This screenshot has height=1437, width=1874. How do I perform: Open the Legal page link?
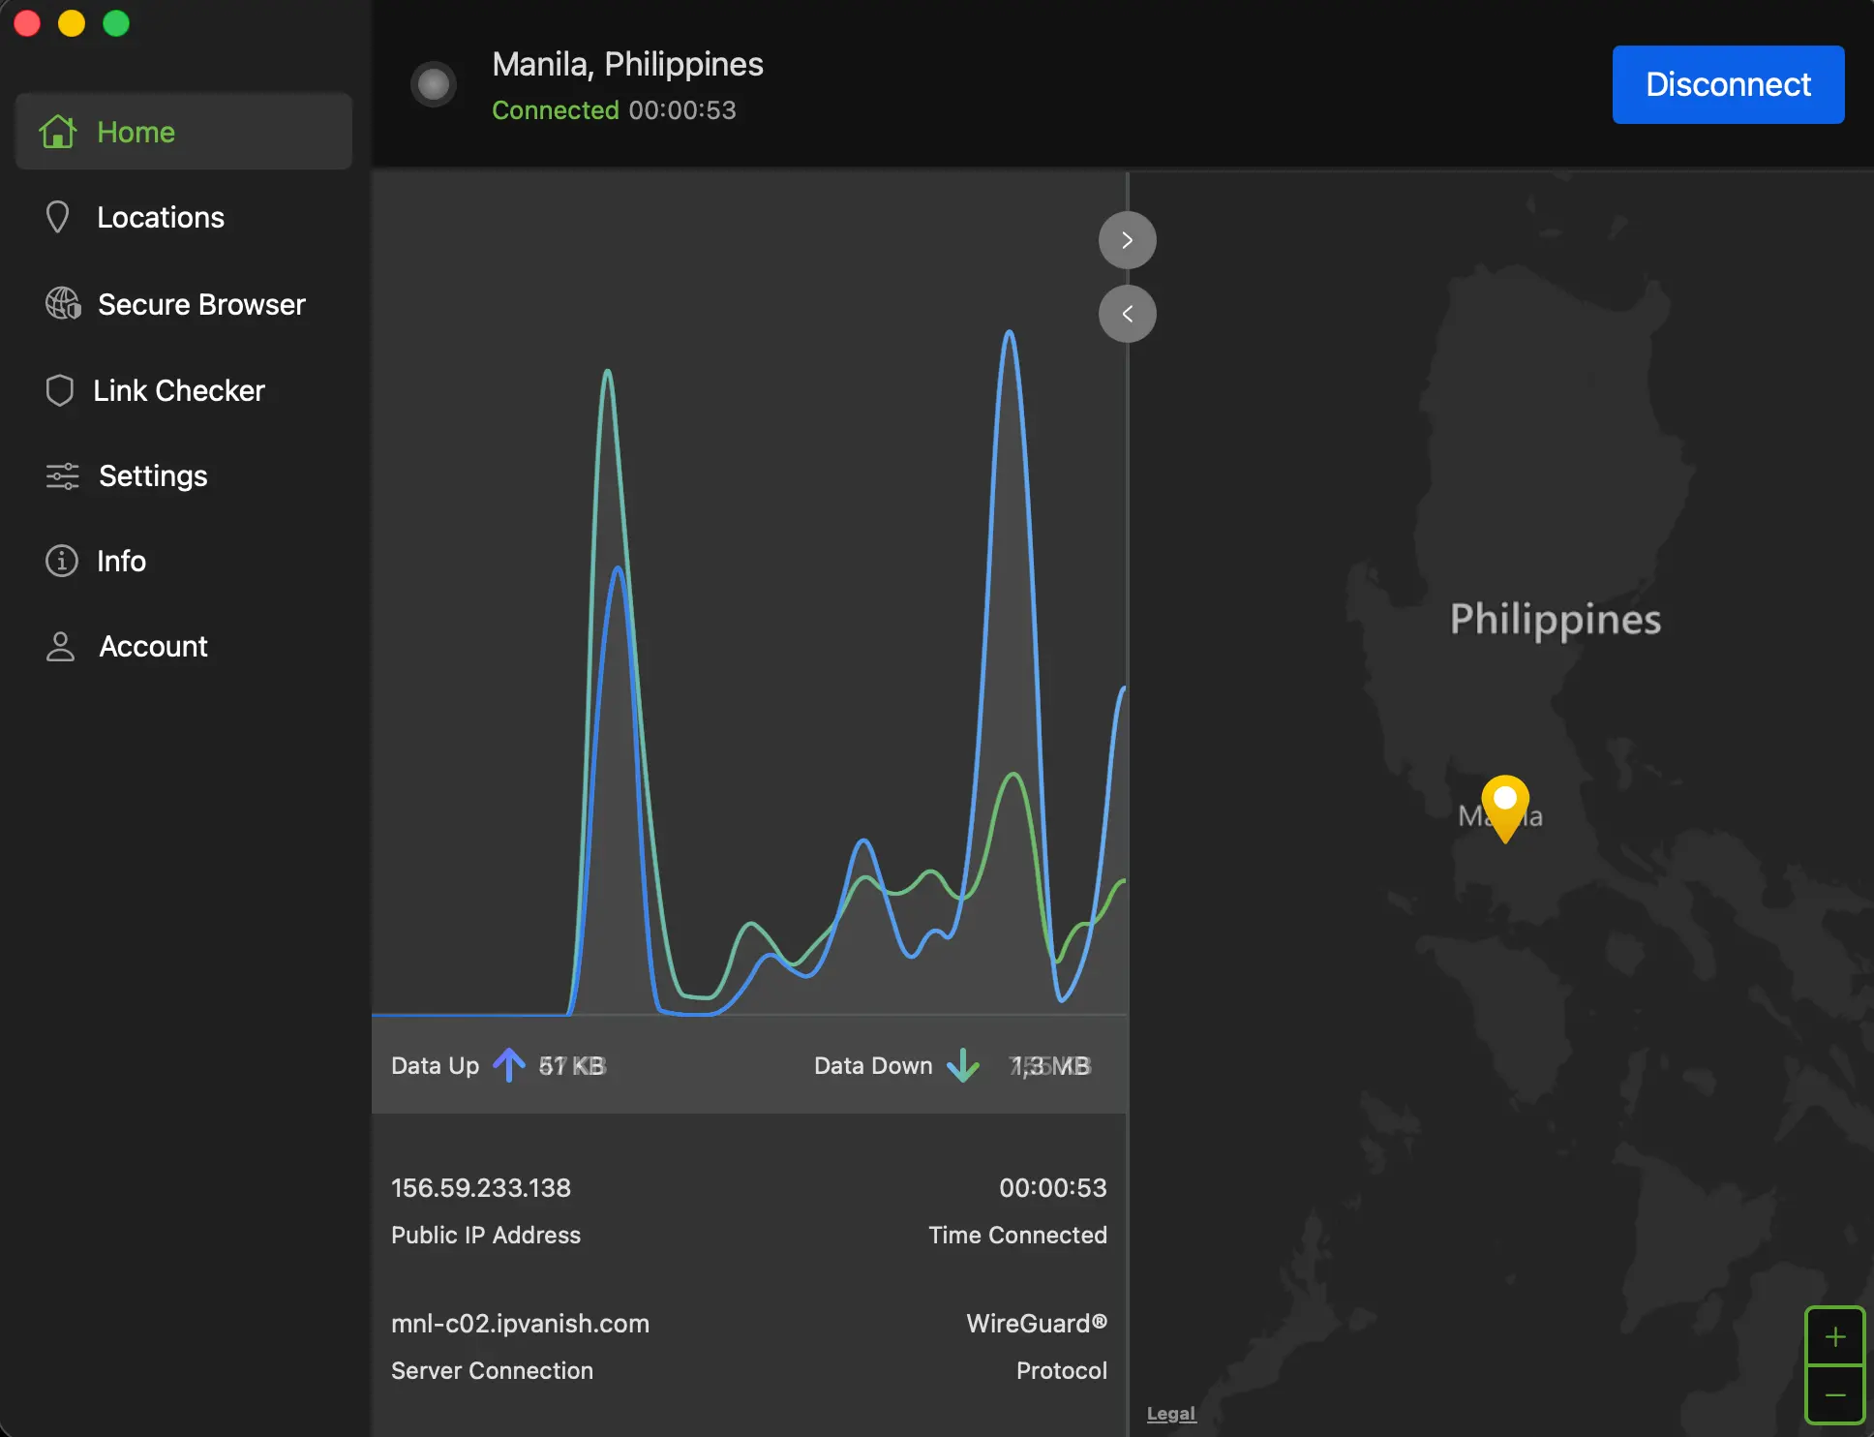1170,1413
